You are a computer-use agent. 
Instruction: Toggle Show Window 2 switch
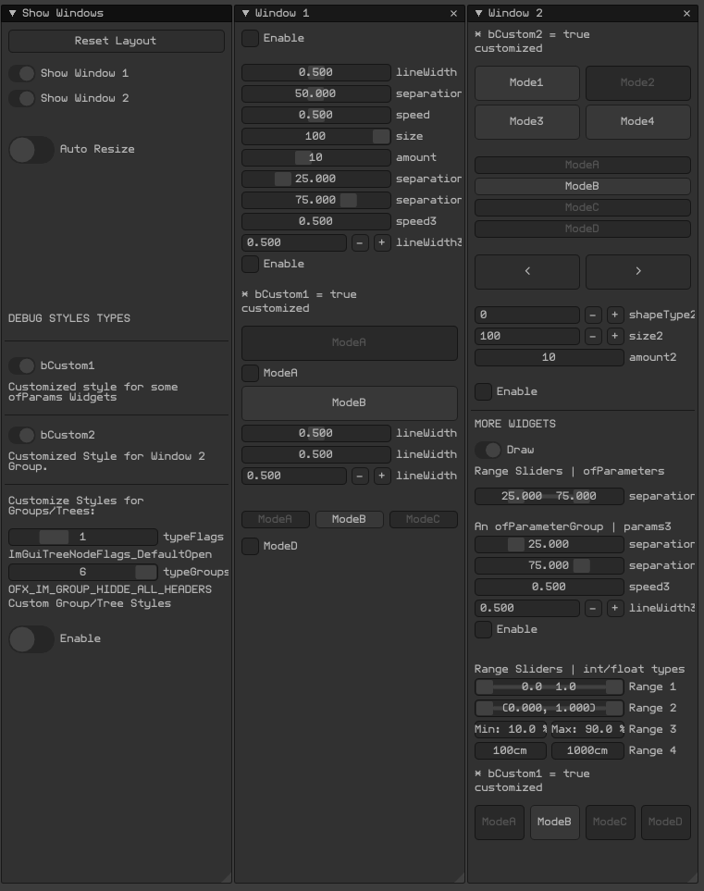click(x=22, y=98)
